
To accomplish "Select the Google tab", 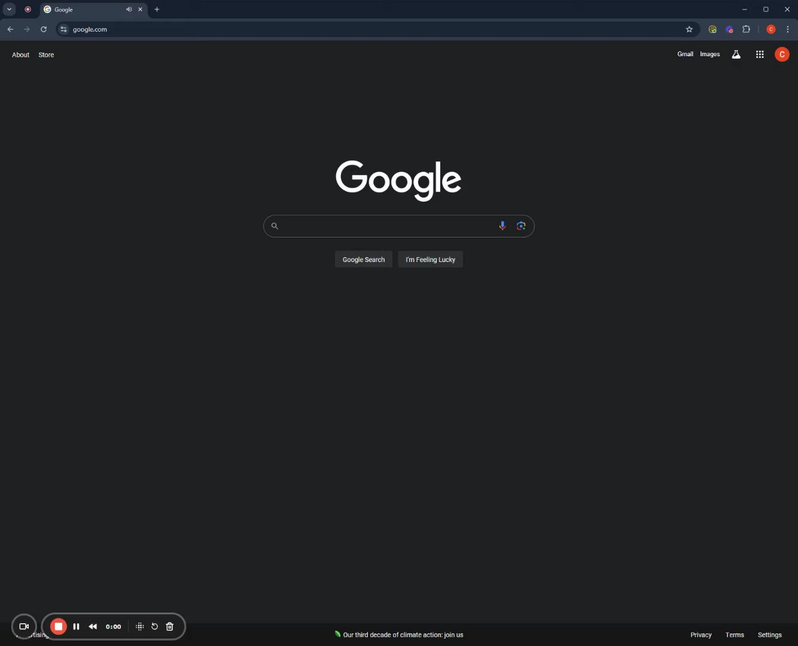I will click(94, 9).
